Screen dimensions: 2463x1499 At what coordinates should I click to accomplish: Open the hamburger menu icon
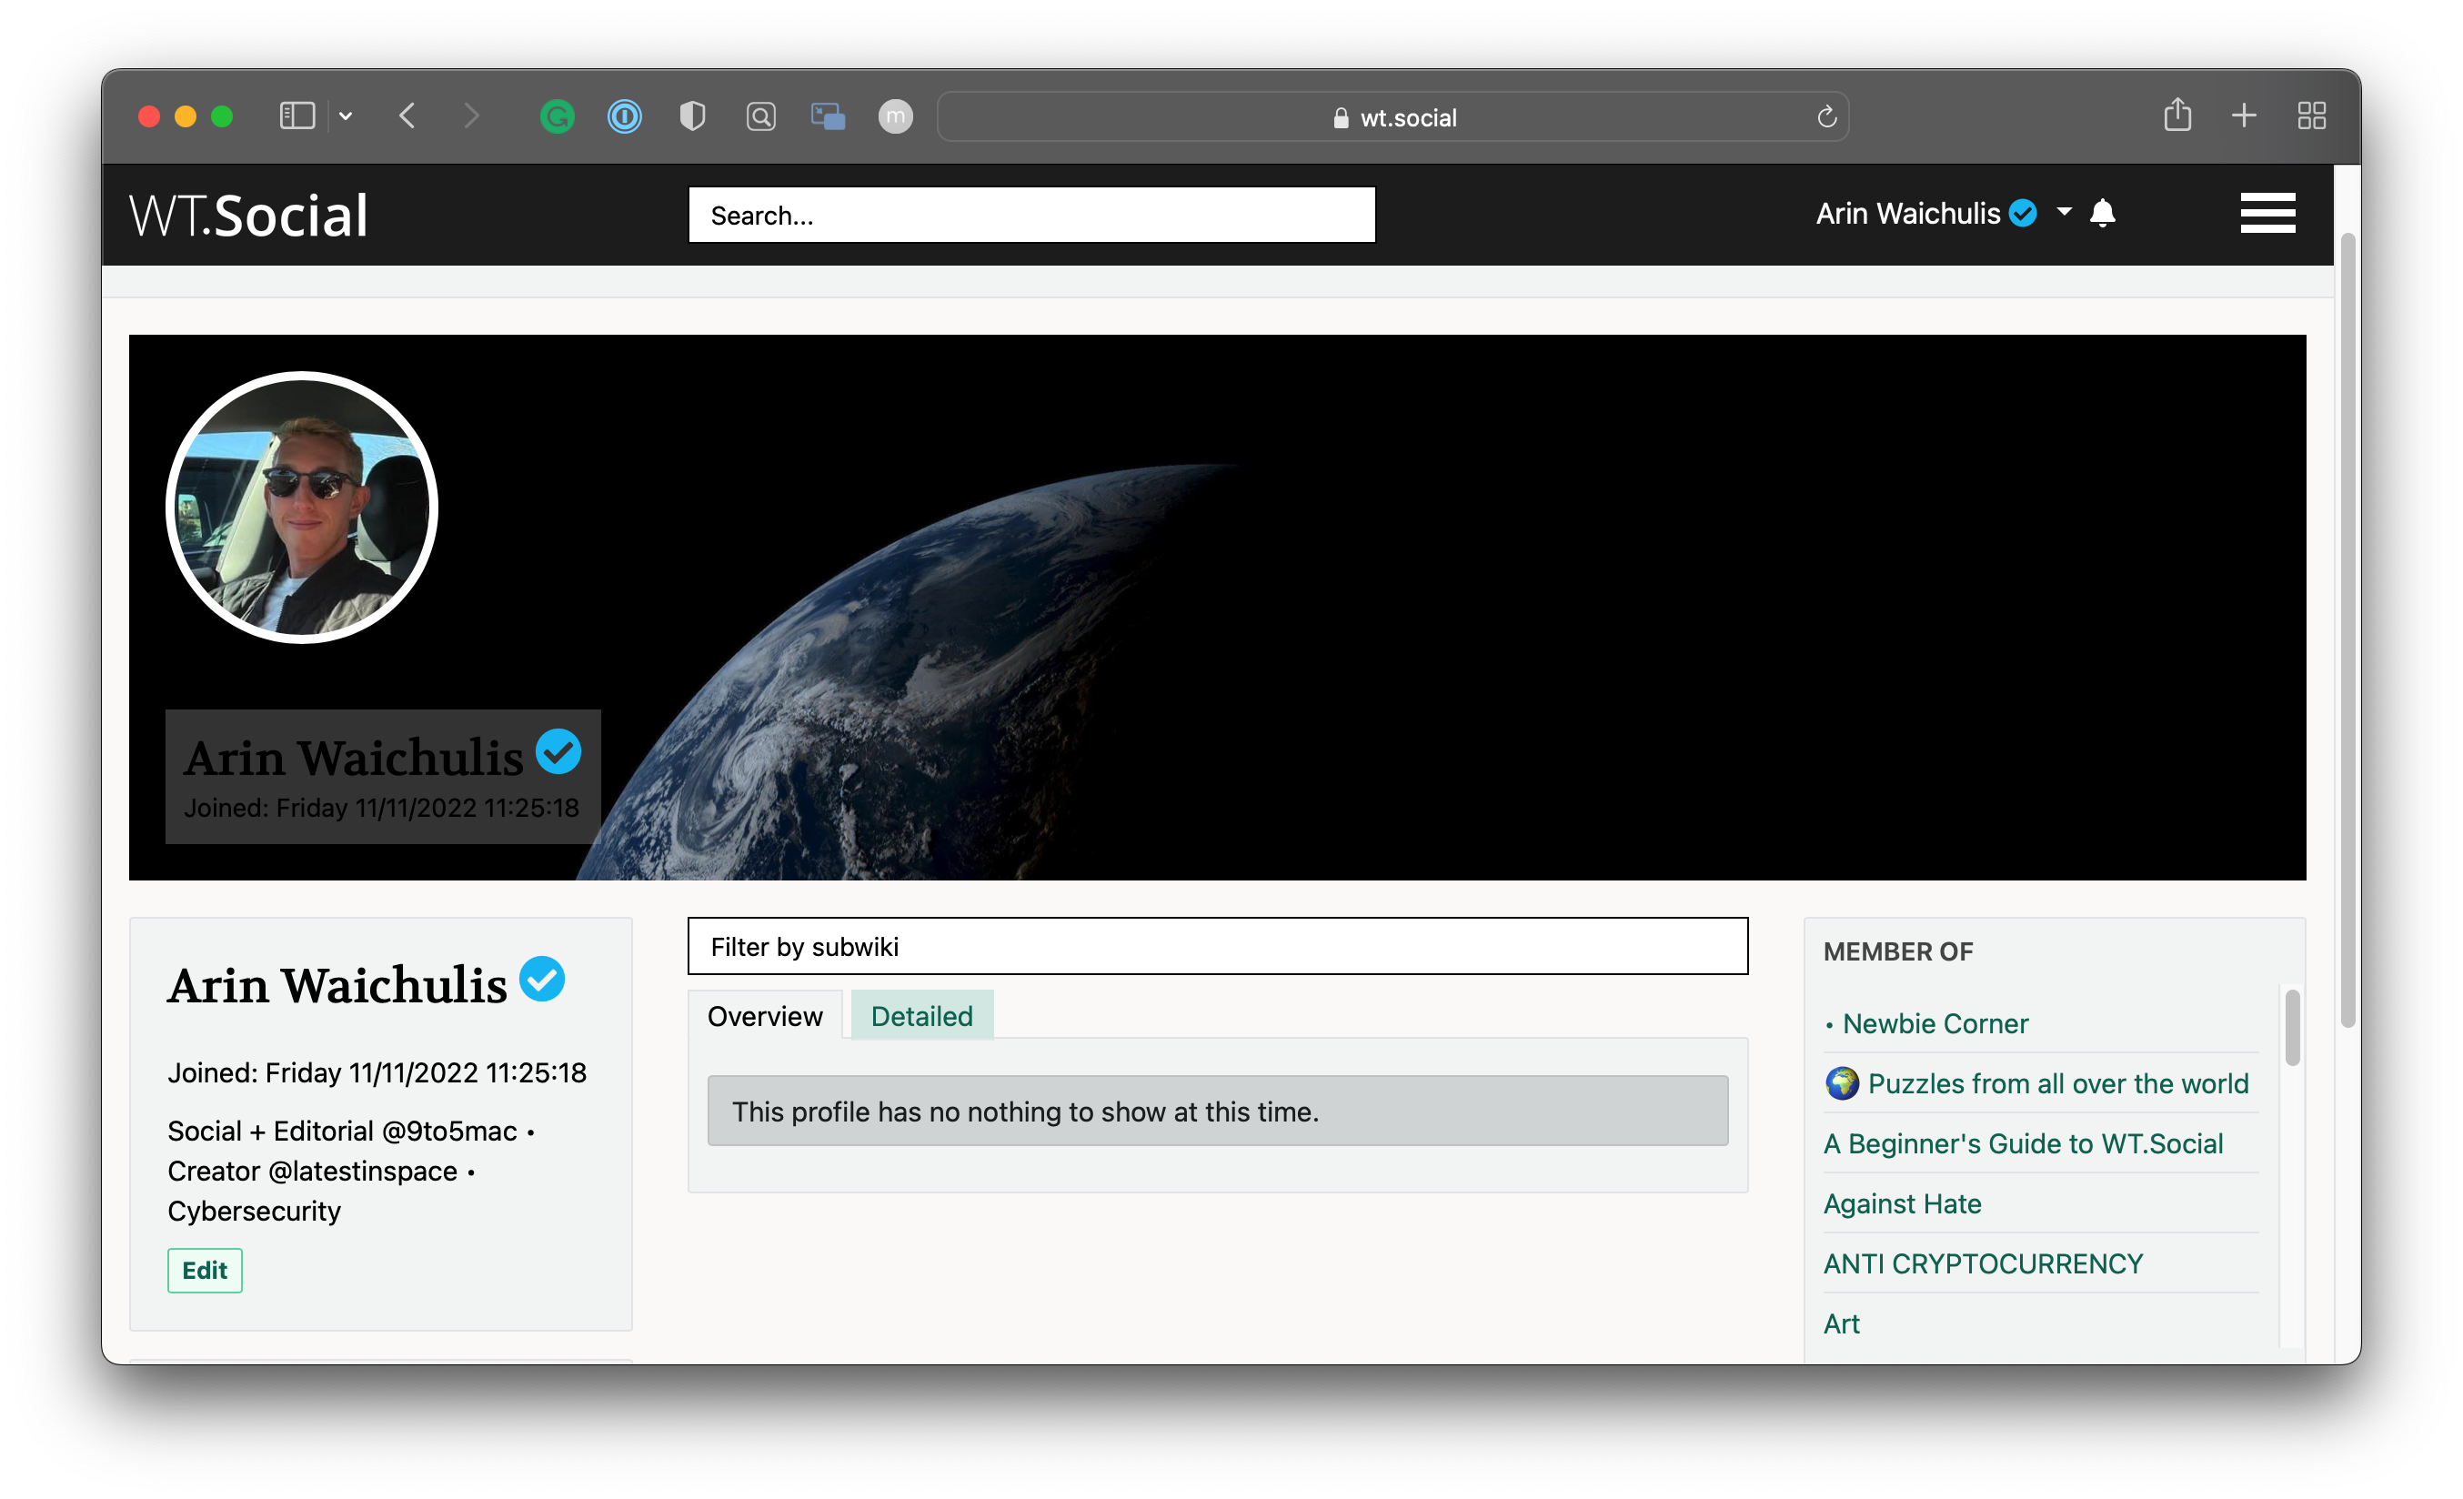(x=2267, y=213)
